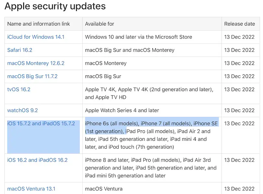This screenshot has width=263, height=194.
Task: Open the iCloud for Windows 14.1 link
Action: [x=36, y=37]
